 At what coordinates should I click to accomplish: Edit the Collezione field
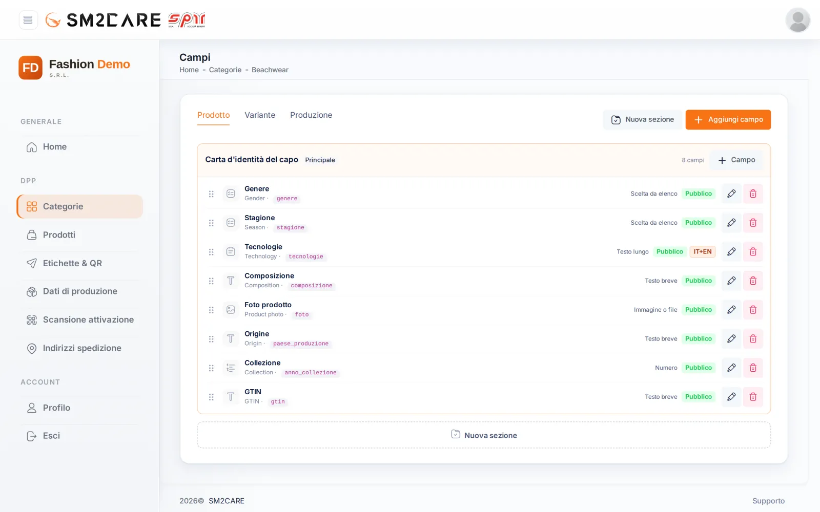click(x=731, y=368)
